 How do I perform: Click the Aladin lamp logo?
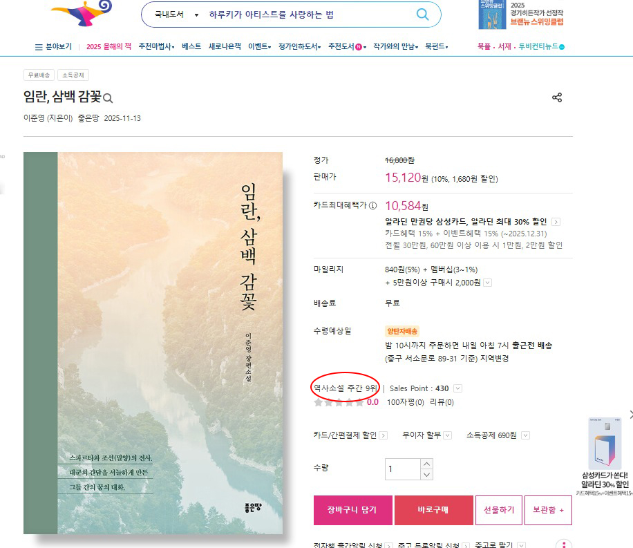click(82, 13)
